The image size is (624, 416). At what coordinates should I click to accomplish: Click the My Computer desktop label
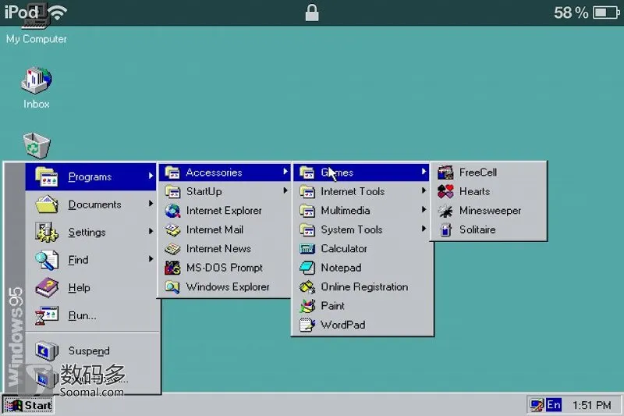coord(36,39)
